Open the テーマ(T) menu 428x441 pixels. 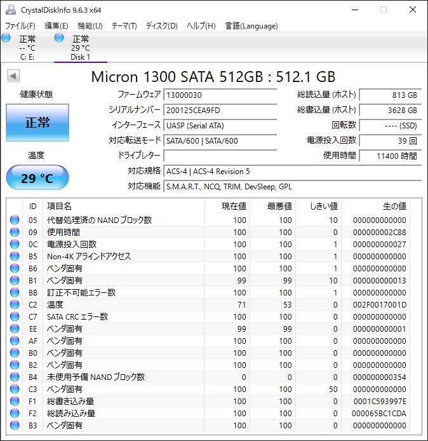[124, 26]
